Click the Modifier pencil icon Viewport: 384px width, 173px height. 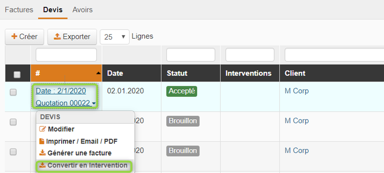point(42,129)
